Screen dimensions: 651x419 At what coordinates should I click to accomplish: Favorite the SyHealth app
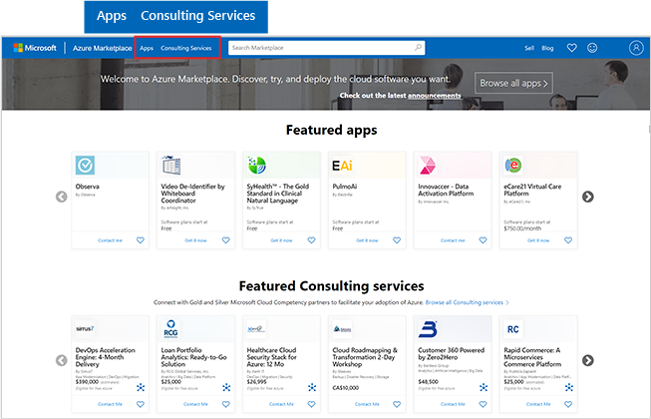[x=311, y=240]
